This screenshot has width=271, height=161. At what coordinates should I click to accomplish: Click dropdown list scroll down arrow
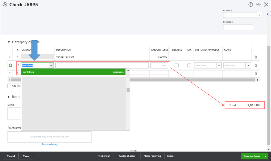[128, 128]
